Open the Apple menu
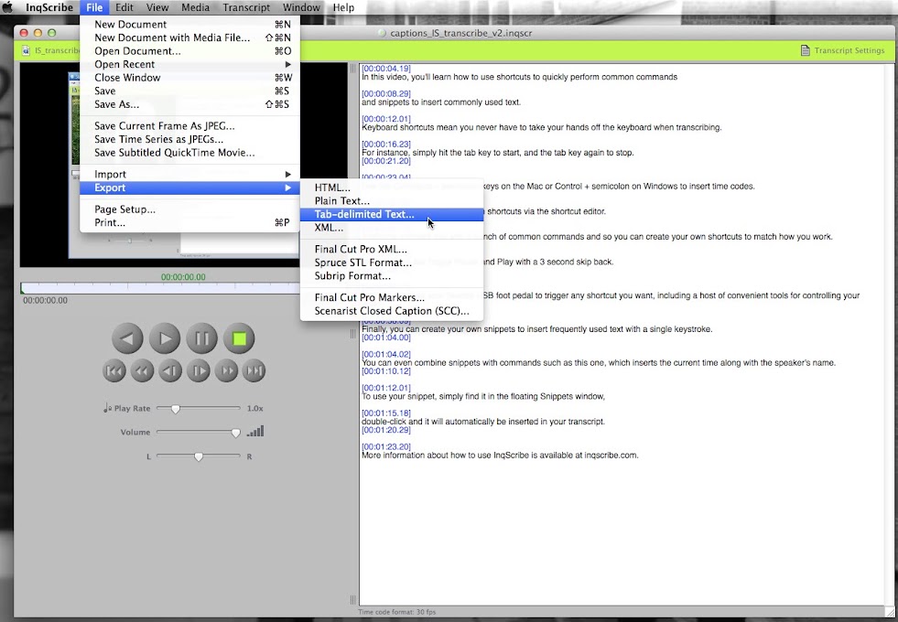This screenshot has width=898, height=622. coord(8,7)
